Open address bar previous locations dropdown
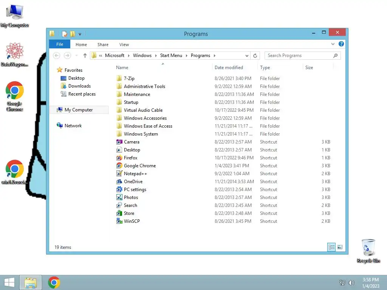This screenshot has width=387, height=290. (247, 56)
